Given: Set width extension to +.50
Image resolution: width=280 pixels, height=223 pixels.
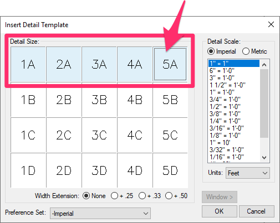Looking at the screenshot, I should click(176, 196).
